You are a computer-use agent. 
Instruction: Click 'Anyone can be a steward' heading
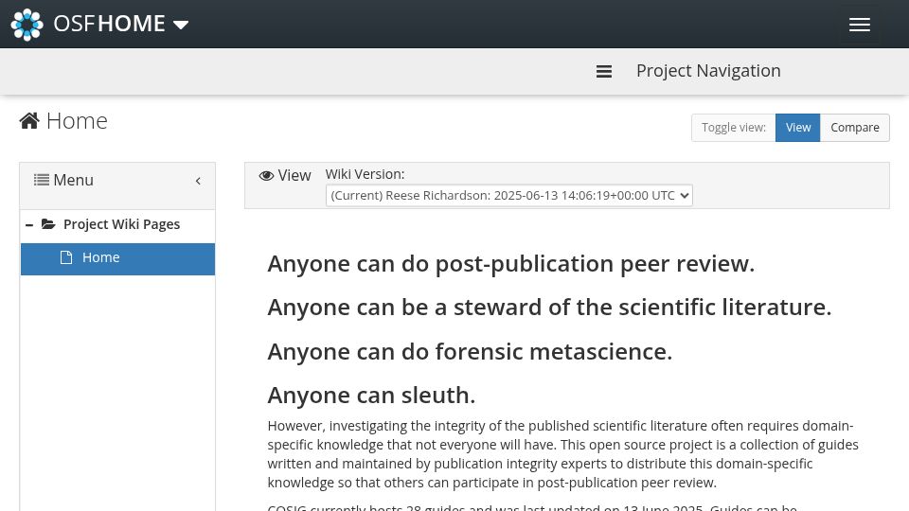point(549,307)
